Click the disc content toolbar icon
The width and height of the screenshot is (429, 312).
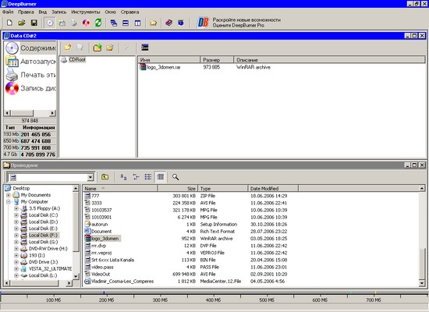[x=50, y=23]
